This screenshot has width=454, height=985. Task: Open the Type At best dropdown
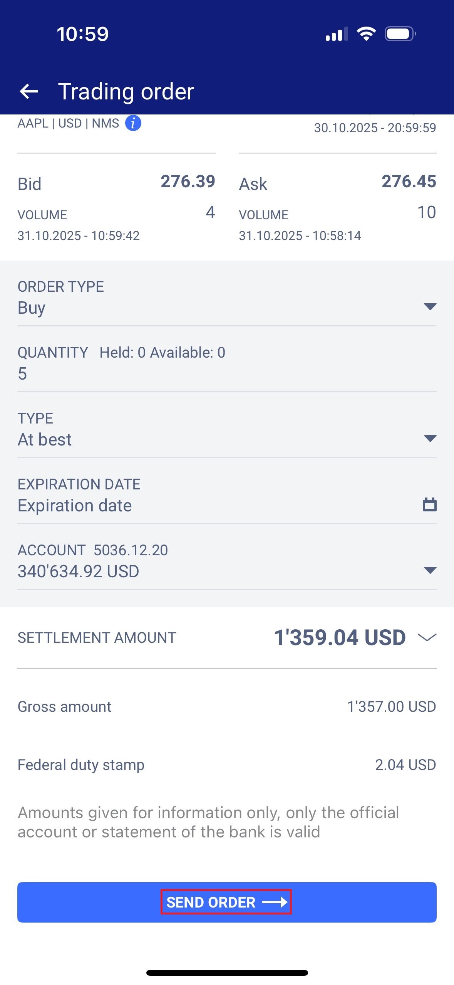(x=430, y=439)
